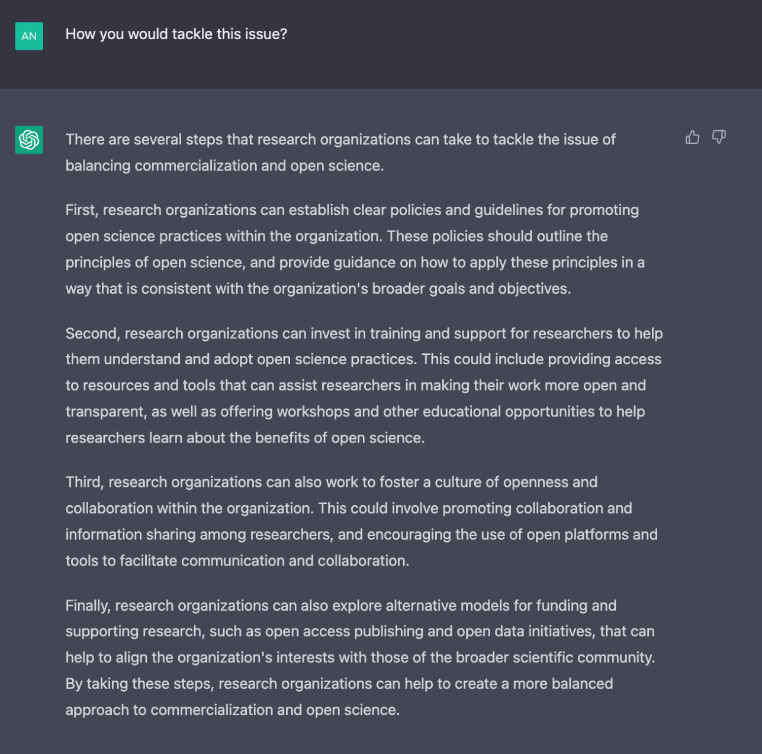
Task: Click the word 'Third,' in the response
Action: click(85, 482)
